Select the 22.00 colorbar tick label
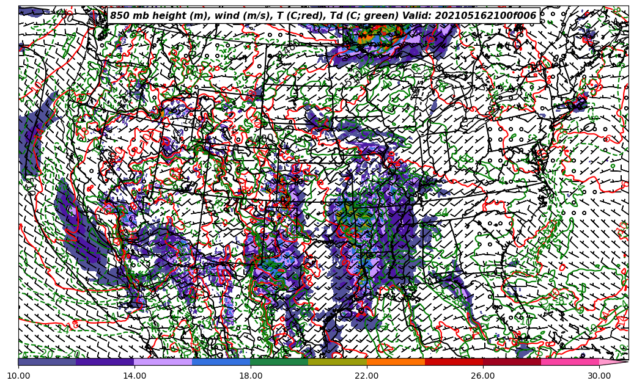This screenshot has height=386, width=634. coord(367,376)
